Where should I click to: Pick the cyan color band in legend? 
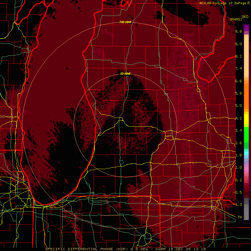[246, 153]
